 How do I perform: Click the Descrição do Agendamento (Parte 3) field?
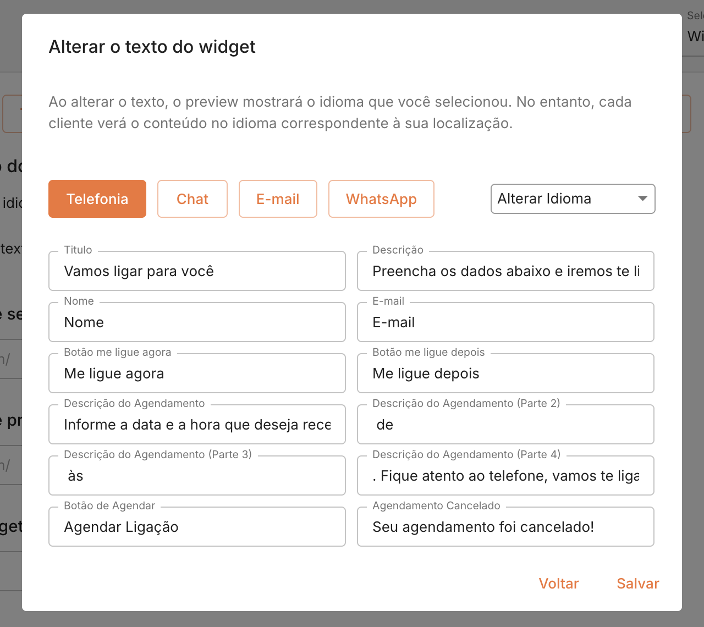[197, 476]
